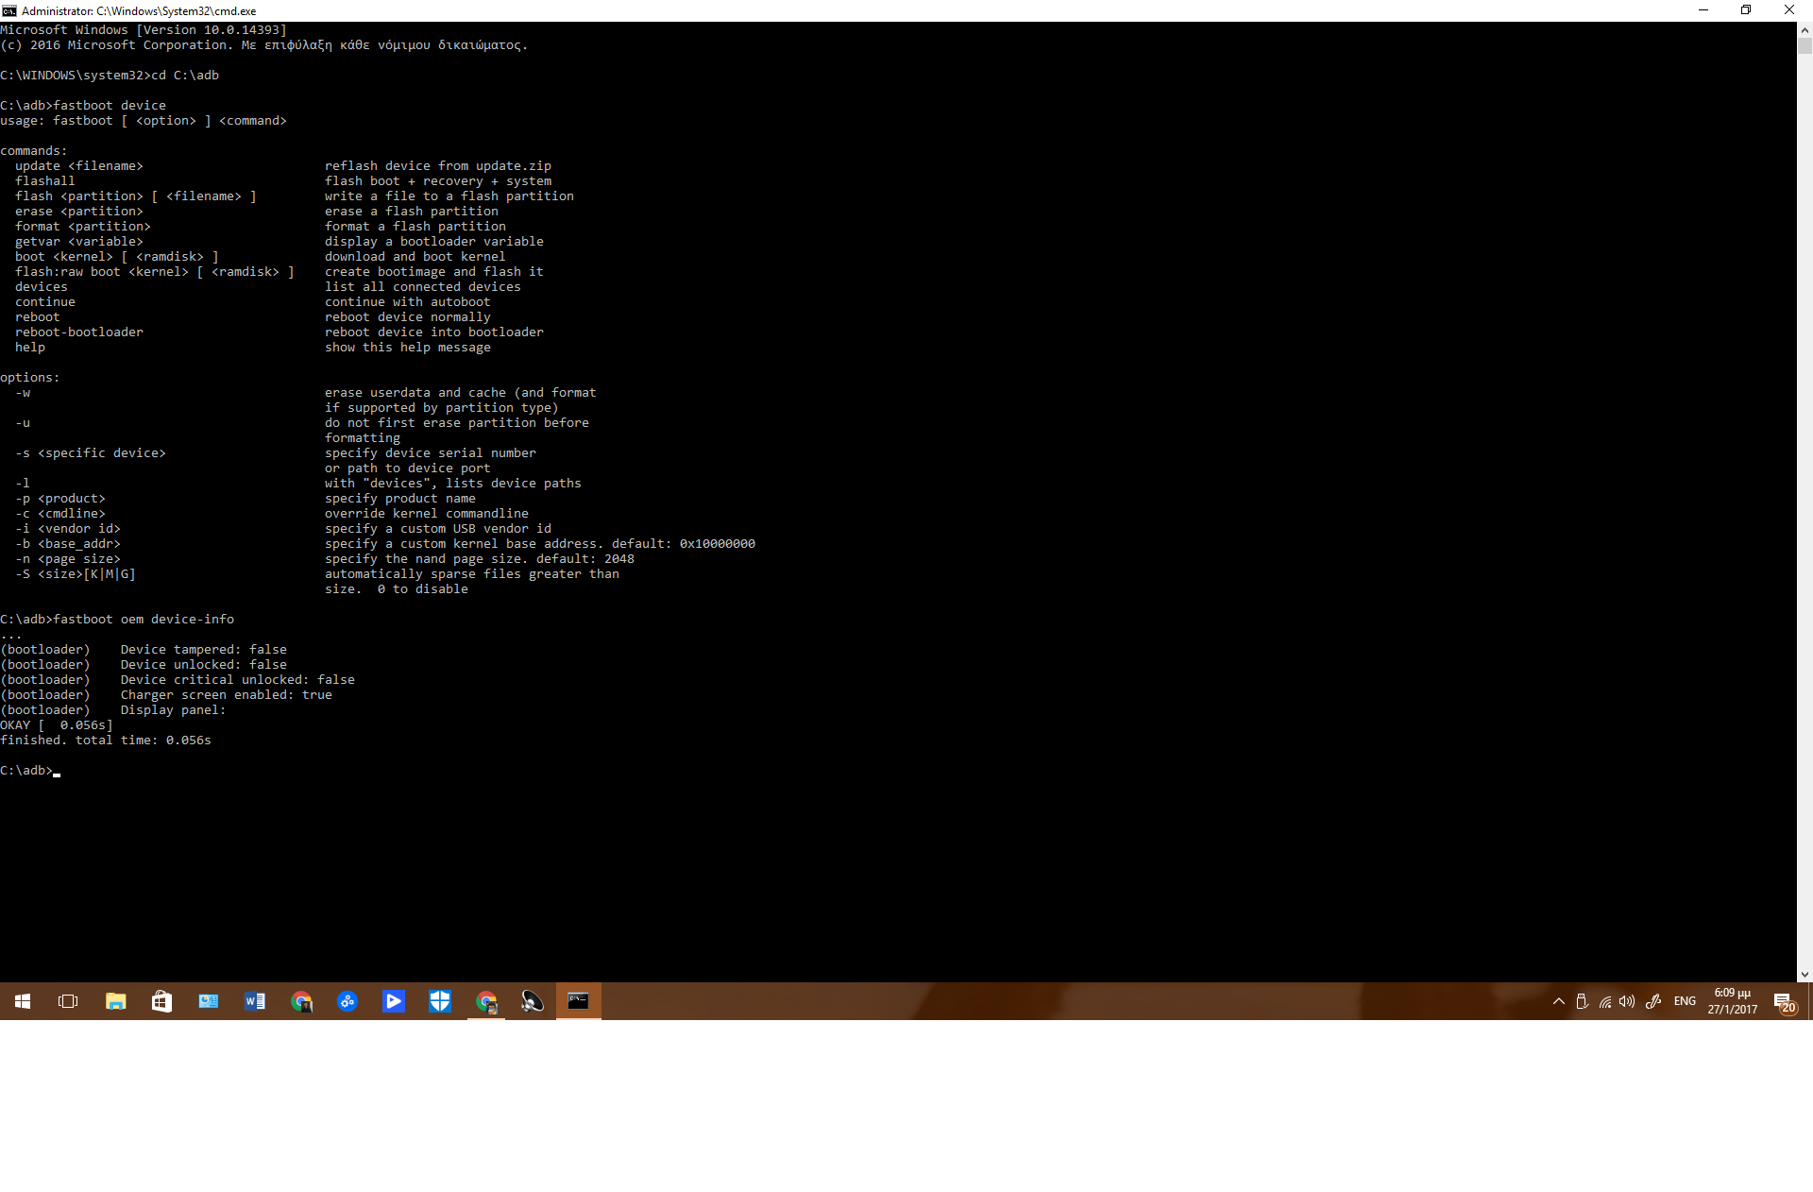
Task: Open the Windows Store taskbar icon
Action: click(x=161, y=1001)
